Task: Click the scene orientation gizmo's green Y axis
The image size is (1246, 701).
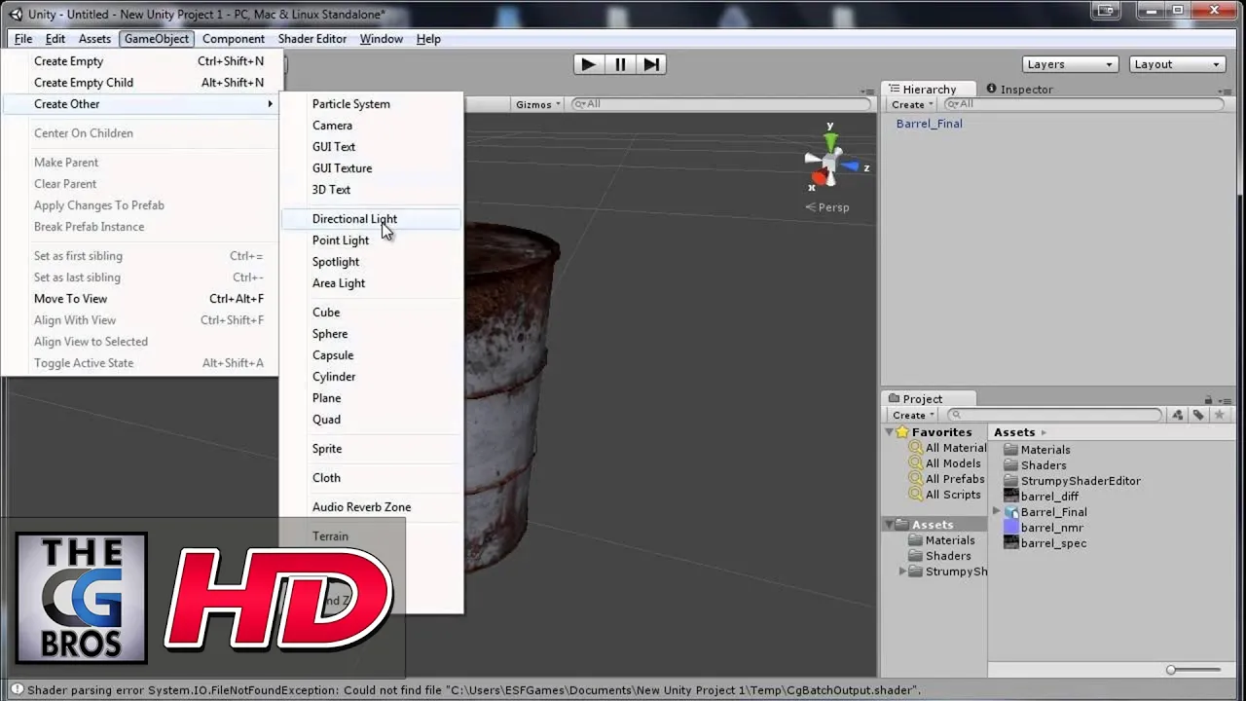Action: point(830,142)
